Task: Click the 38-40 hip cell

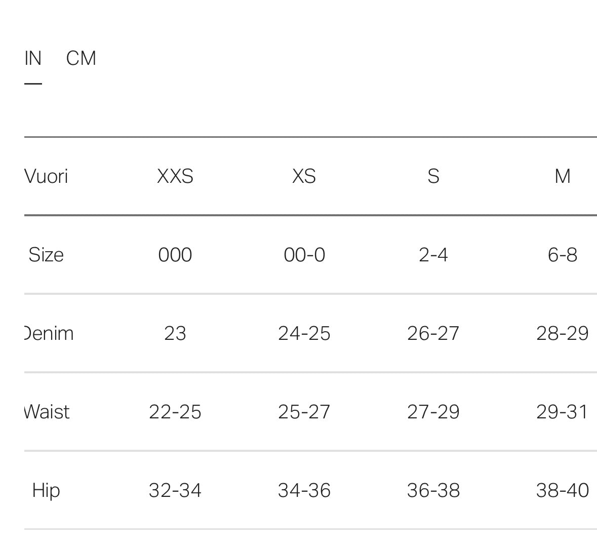Action: (563, 490)
